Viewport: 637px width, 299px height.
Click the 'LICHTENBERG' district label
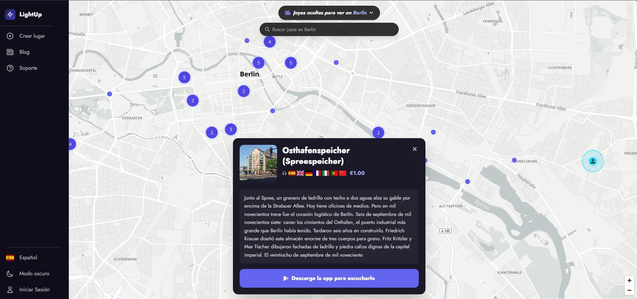click(x=560, y=68)
